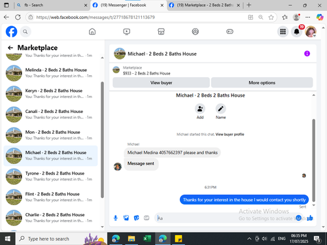Click the browser address bar URL

(95, 17)
